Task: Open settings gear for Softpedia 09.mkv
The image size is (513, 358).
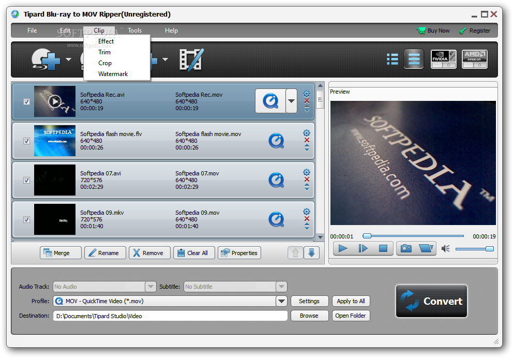Action: (307, 212)
